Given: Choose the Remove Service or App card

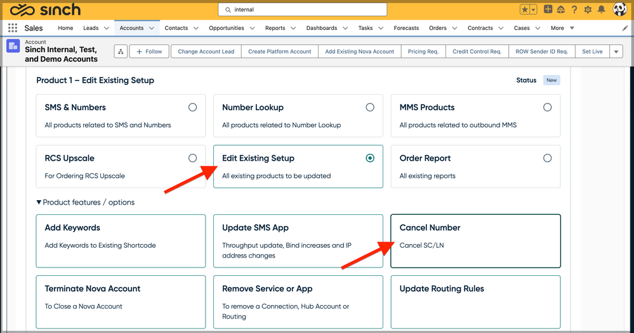Looking at the screenshot, I should (298, 302).
